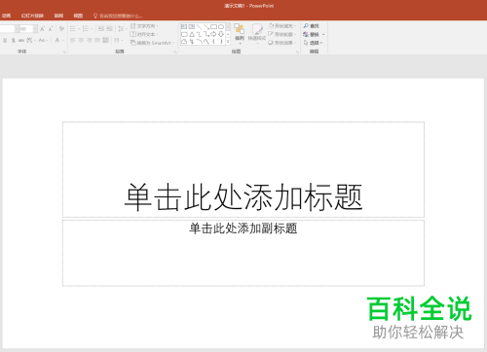
Task: Toggle underline formatting
Action: pyautogui.click(x=5, y=40)
